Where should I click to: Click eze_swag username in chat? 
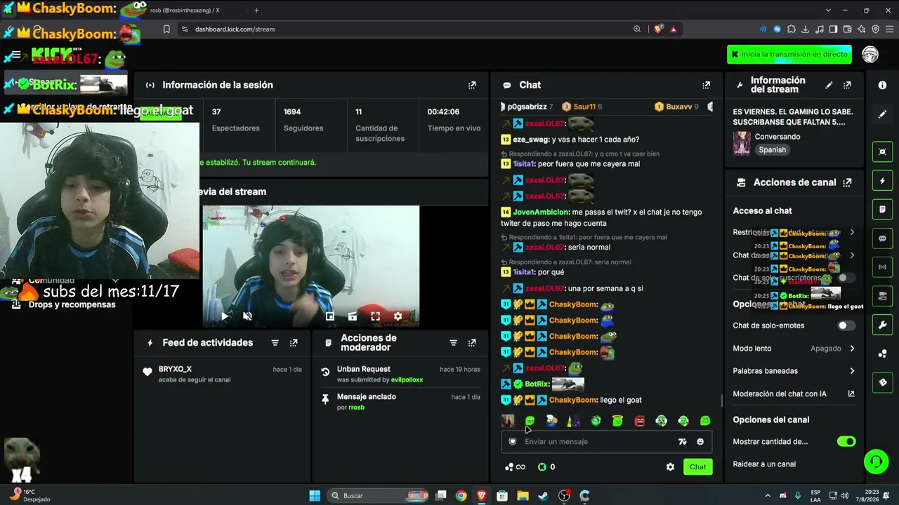[x=531, y=140]
